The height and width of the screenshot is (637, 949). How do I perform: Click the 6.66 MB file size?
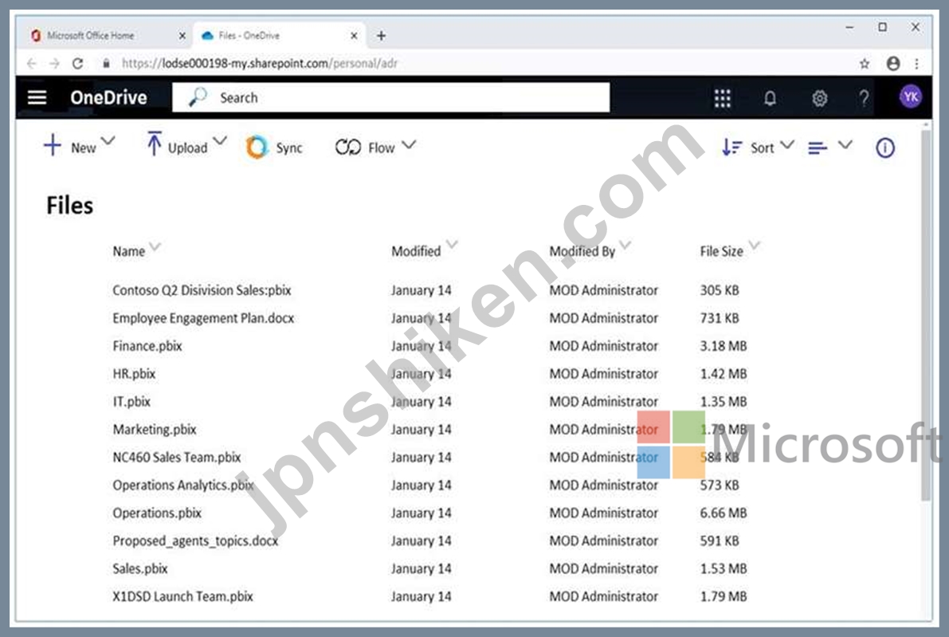tap(724, 513)
